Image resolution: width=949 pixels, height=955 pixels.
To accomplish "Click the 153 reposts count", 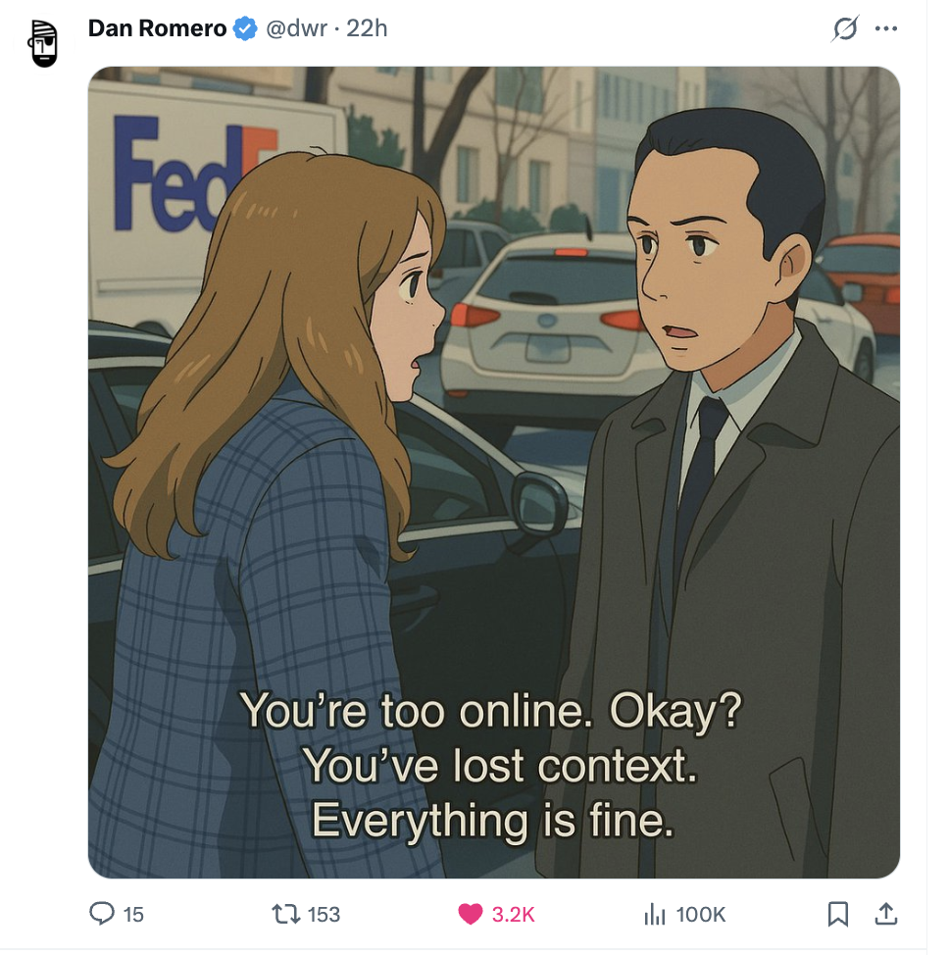I will 324,914.
